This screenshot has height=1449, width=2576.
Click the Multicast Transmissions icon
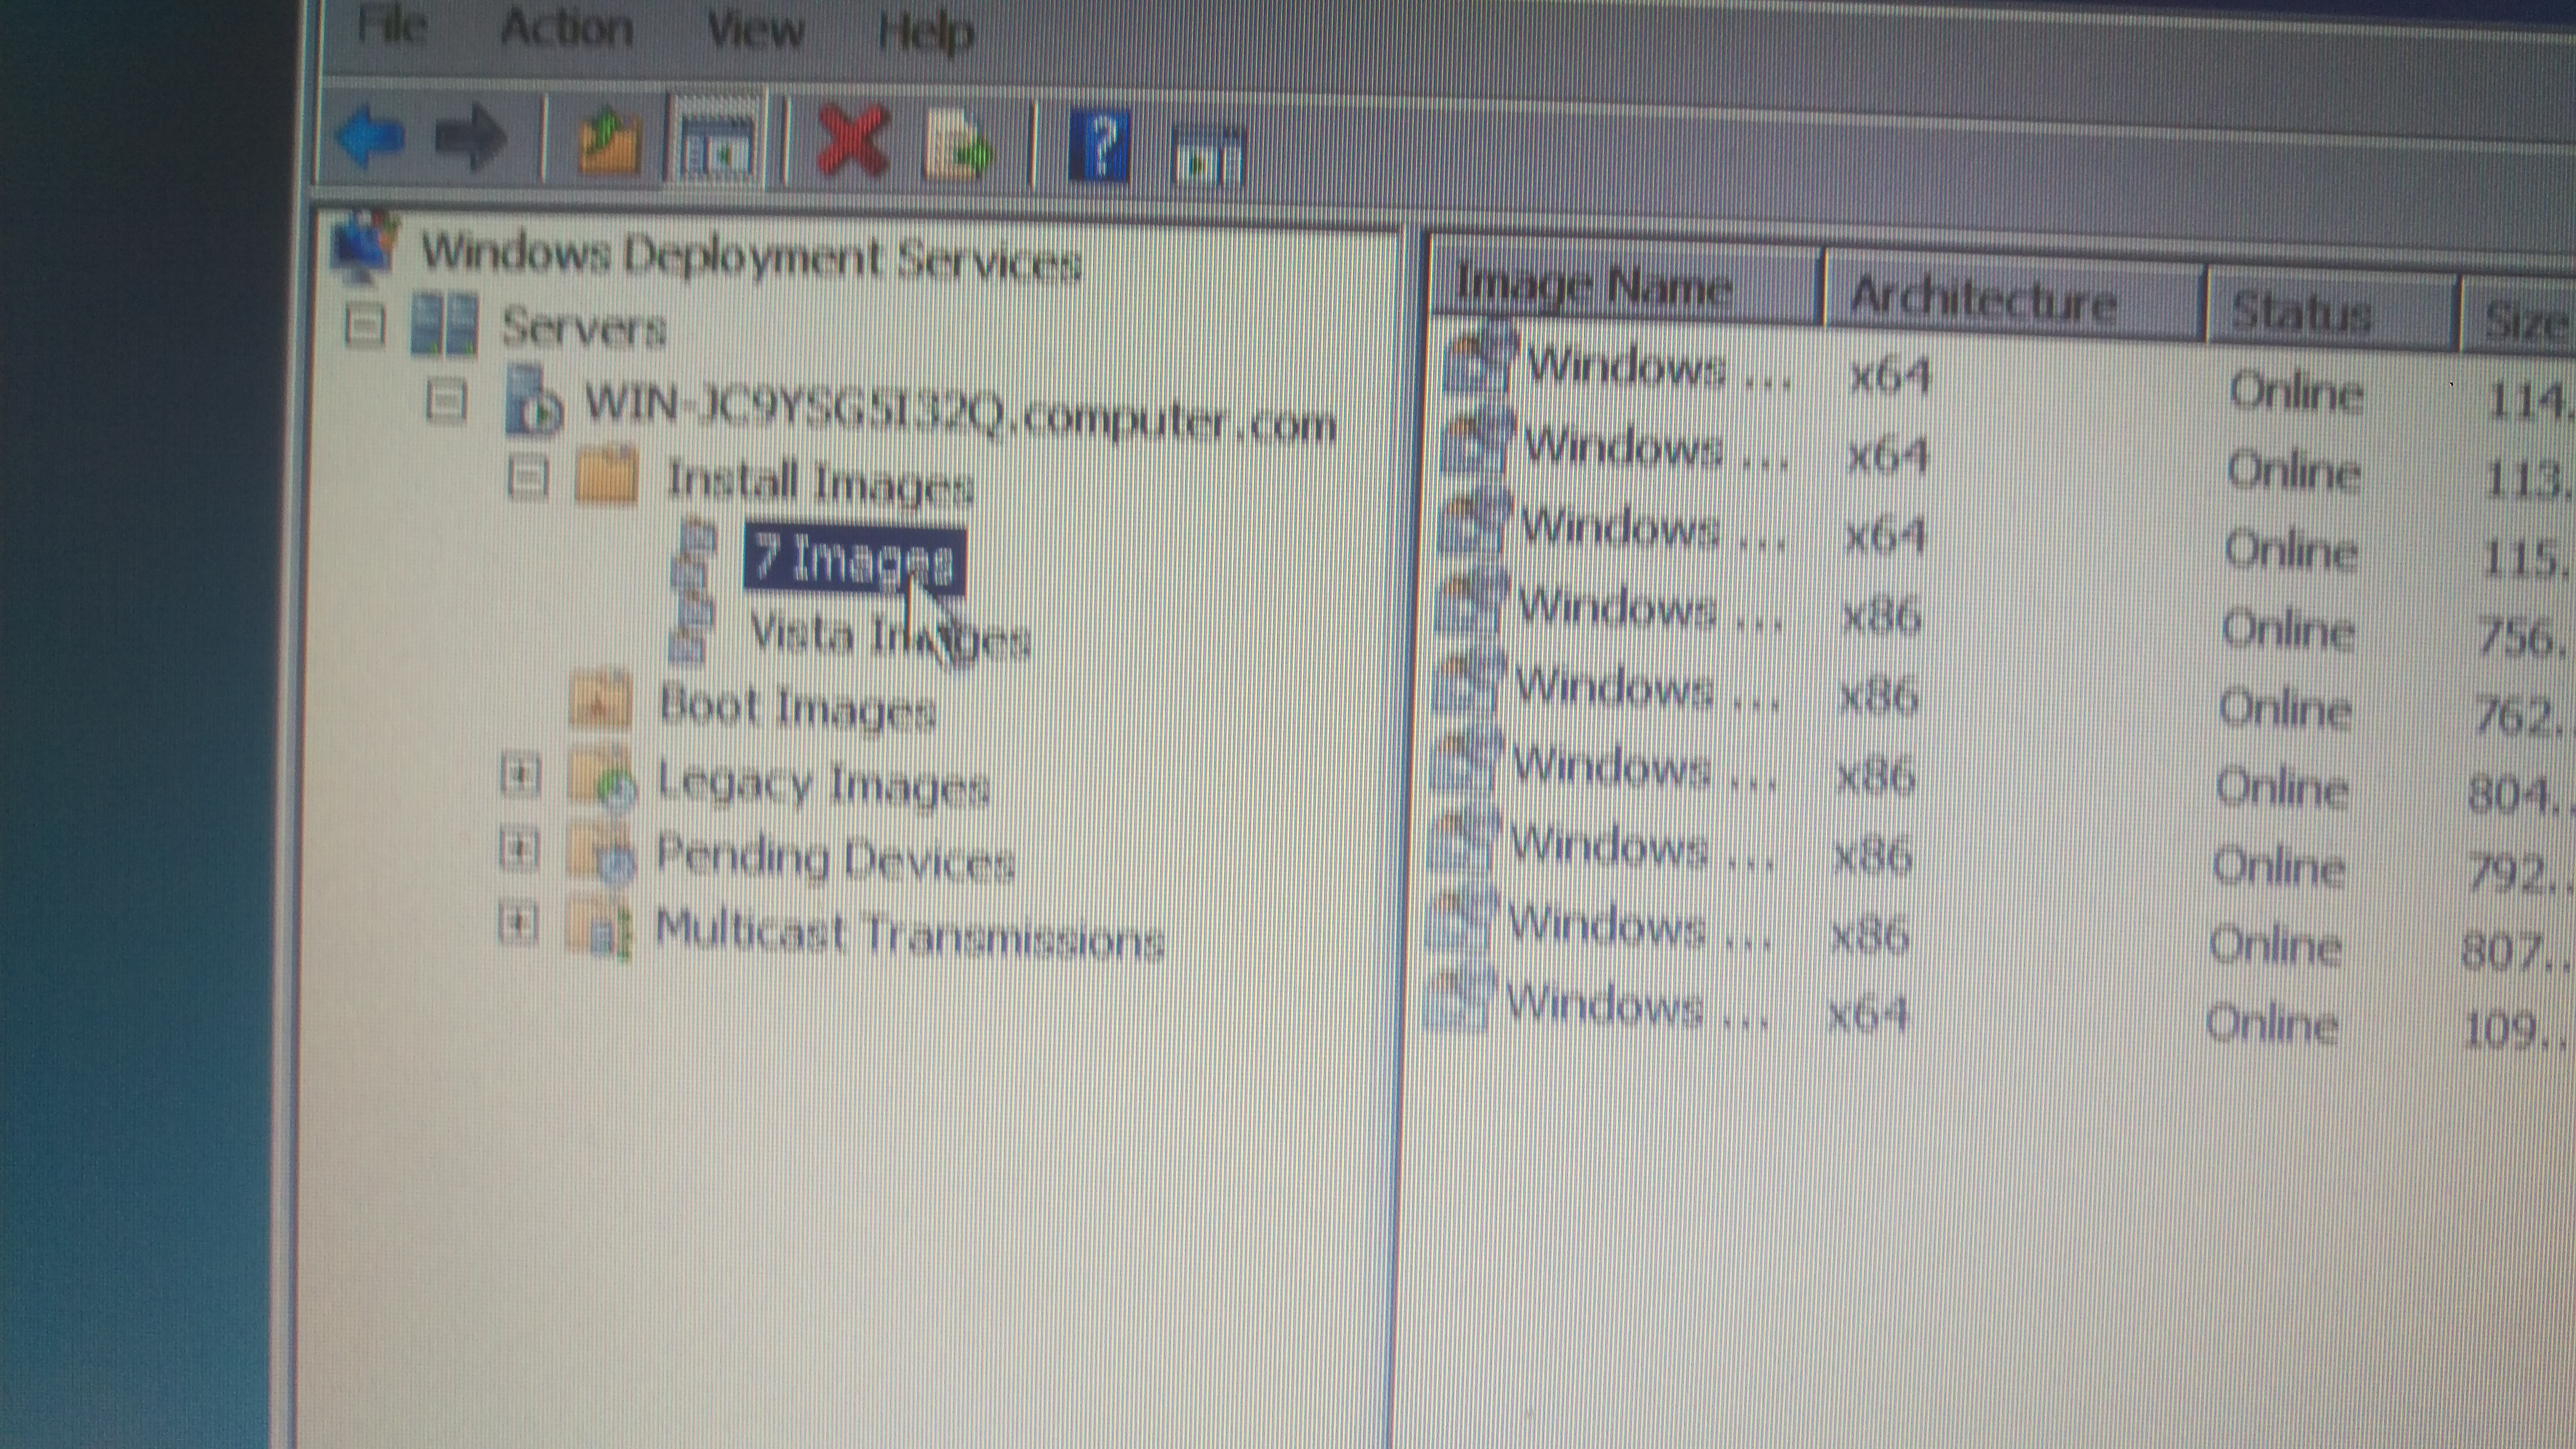pos(598,928)
